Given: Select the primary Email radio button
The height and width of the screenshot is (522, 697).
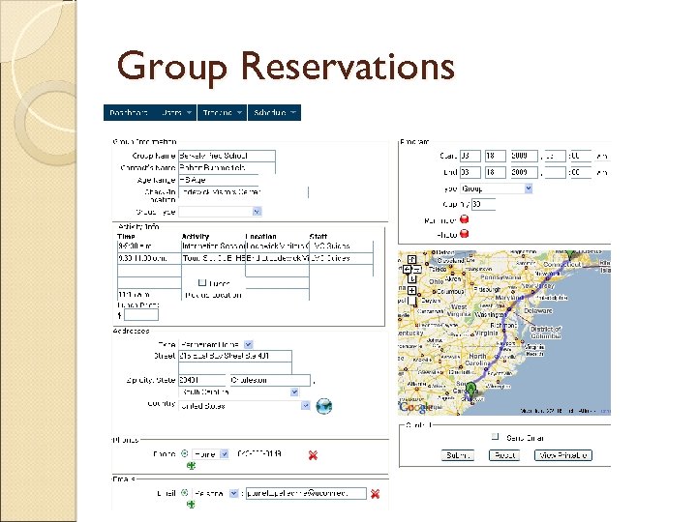Looking at the screenshot, I should [185, 493].
